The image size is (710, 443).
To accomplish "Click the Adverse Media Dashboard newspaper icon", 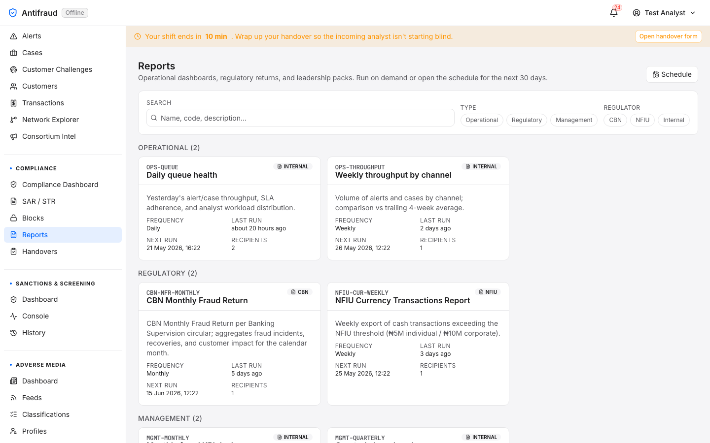I will tap(14, 381).
